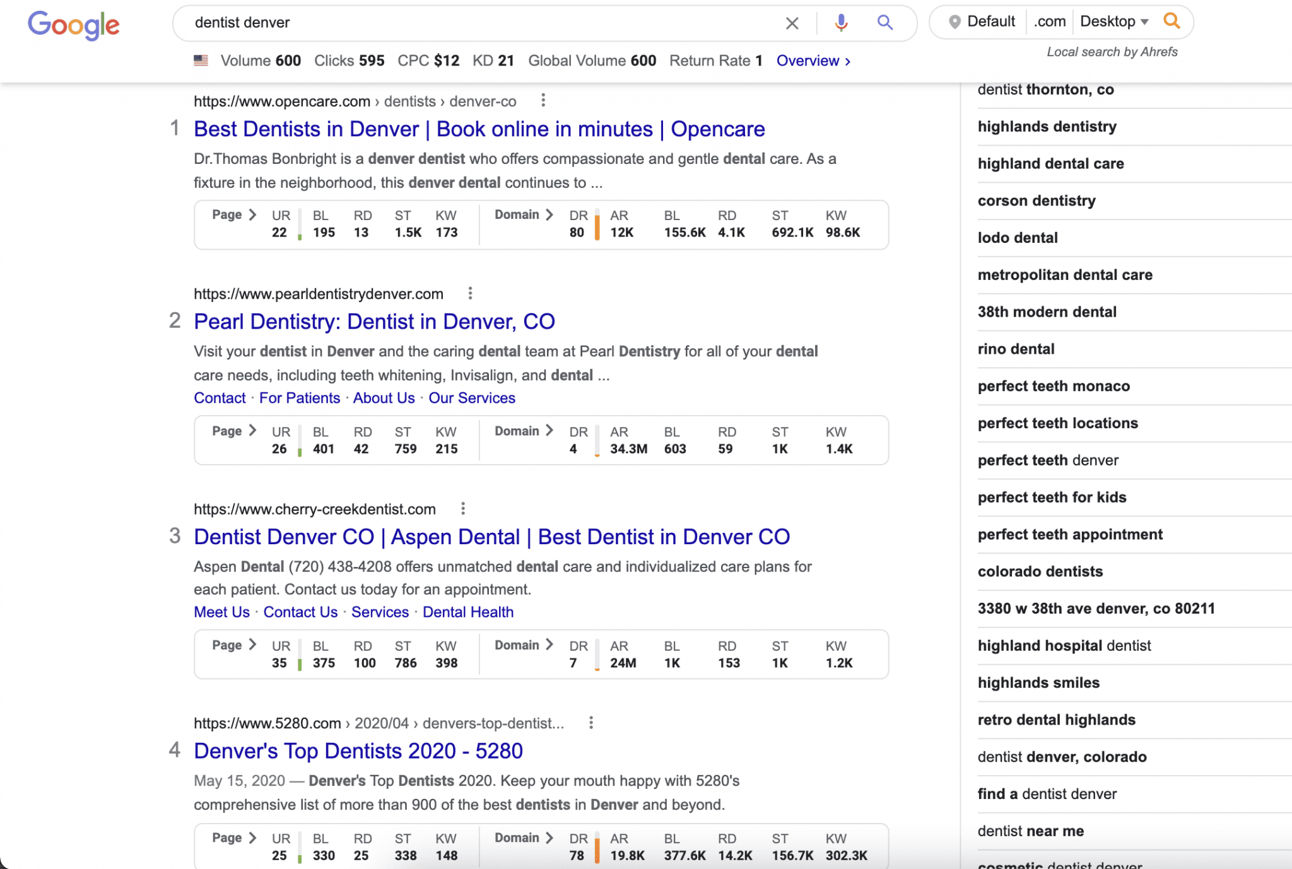Image resolution: width=1292 pixels, height=869 pixels.
Task: Select related search highlands dentistry
Action: tap(1047, 127)
